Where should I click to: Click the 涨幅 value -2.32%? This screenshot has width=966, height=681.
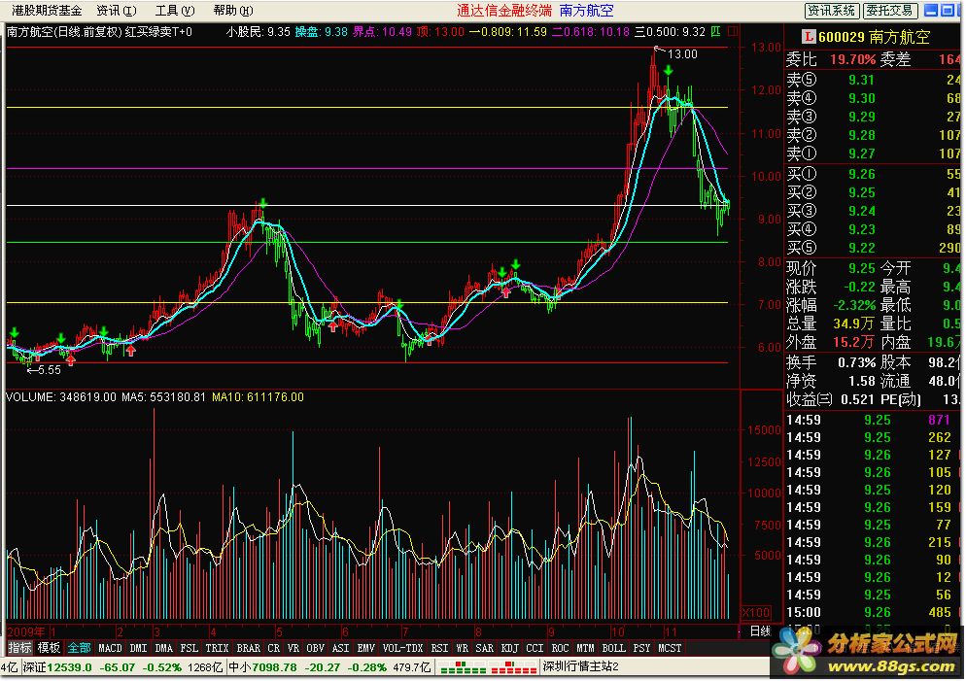pyautogui.click(x=854, y=305)
